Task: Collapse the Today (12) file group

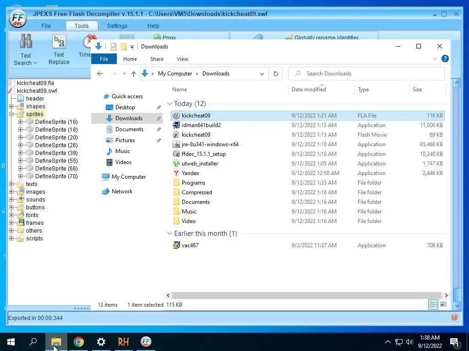Action: [x=169, y=104]
